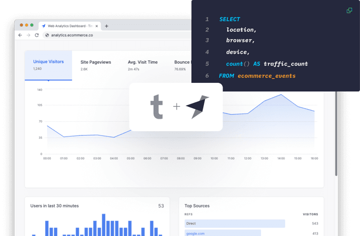Viewport: 360px width, 236px height.
Task: Click the browser back arrow
Action: (x=20, y=35)
